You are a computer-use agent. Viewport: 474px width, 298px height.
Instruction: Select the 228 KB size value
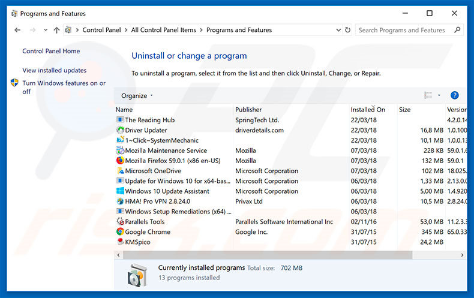click(433, 150)
